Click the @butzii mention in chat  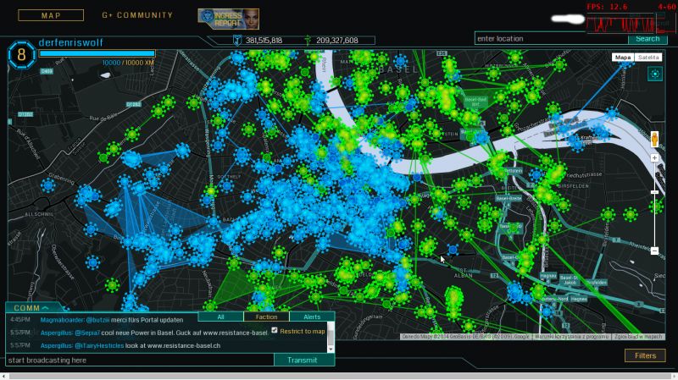(97, 320)
